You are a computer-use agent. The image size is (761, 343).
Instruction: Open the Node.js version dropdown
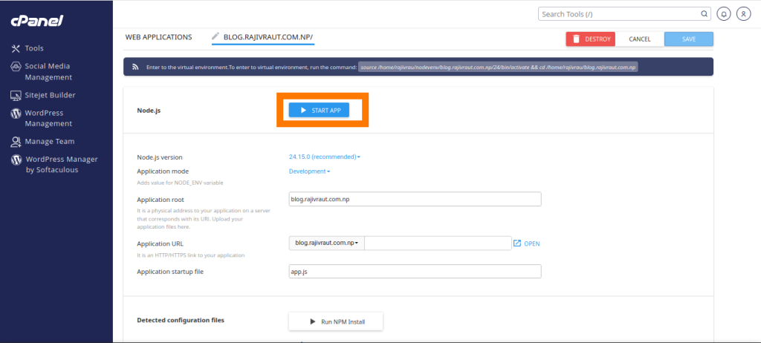[324, 157]
